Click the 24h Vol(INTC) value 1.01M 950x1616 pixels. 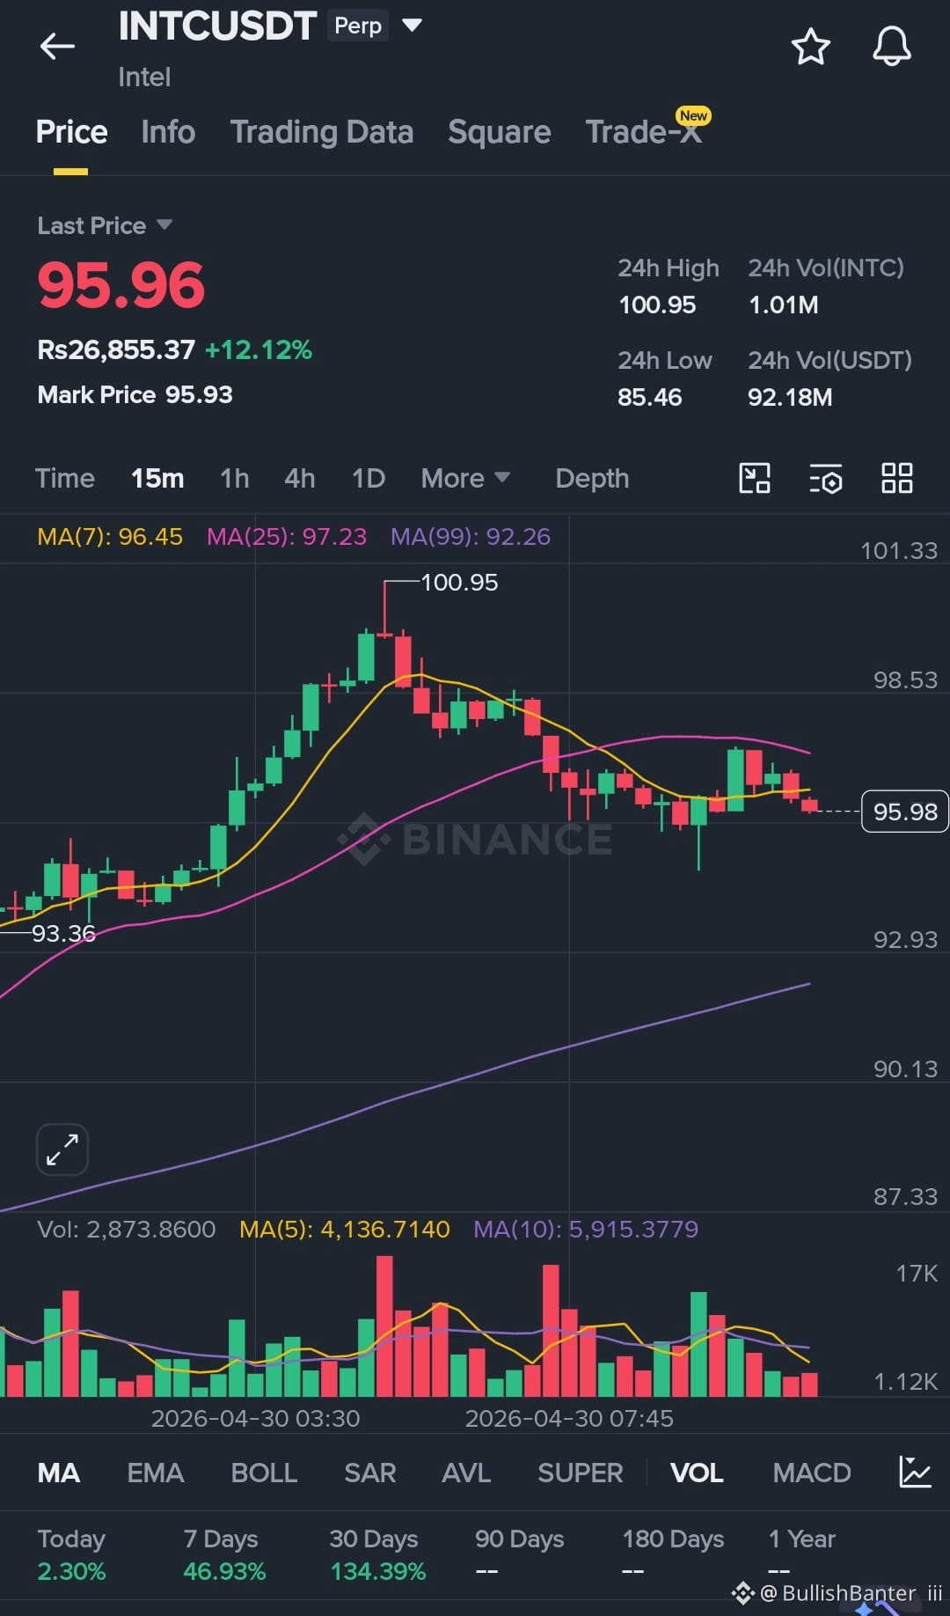click(x=783, y=305)
